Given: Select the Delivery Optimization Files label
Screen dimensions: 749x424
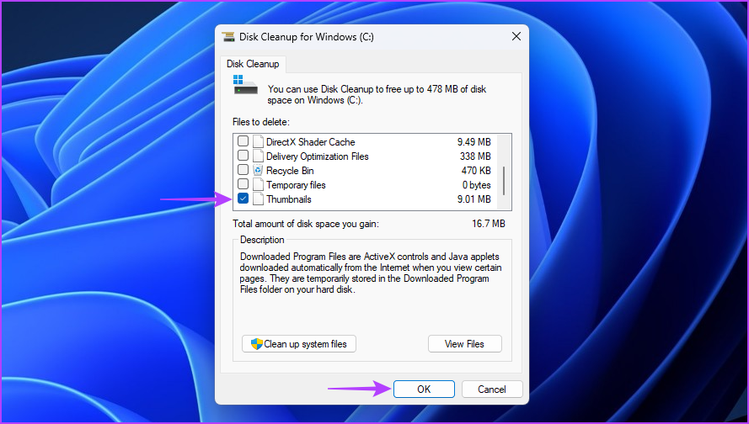Looking at the screenshot, I should click(x=318, y=156).
